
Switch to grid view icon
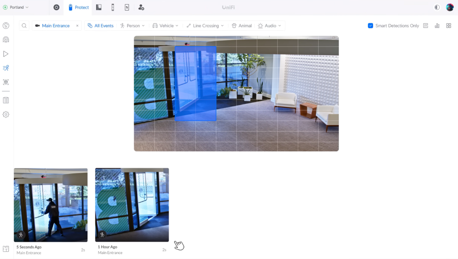448,26
